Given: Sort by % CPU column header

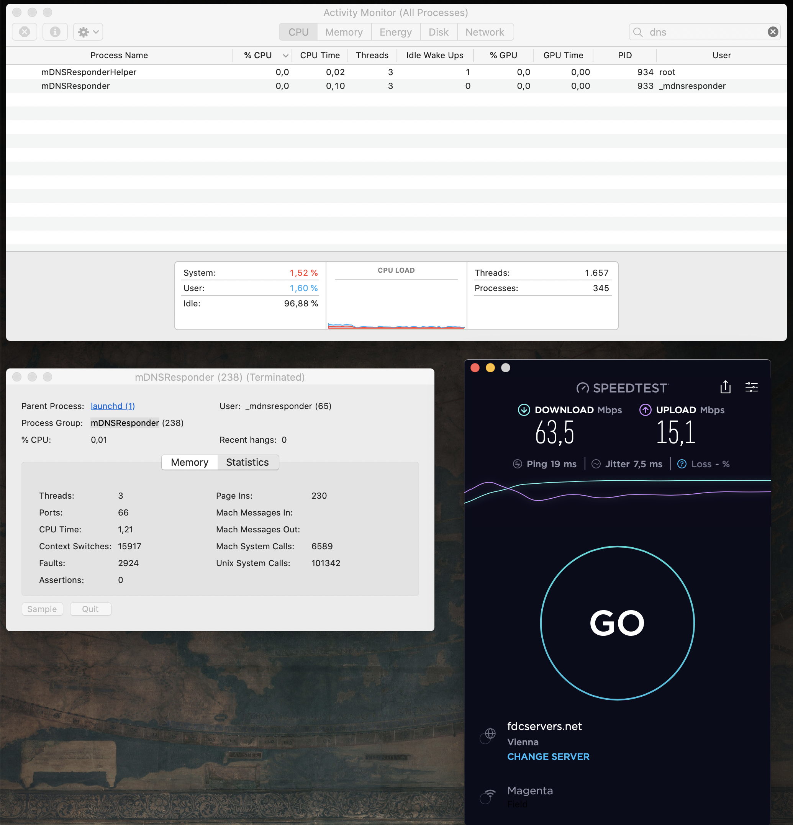Looking at the screenshot, I should (257, 55).
